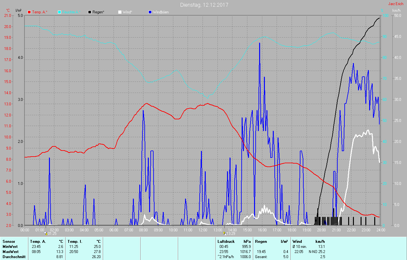Click the wind maximum time '22:05'
Screen dimensions: 407x260
pyautogui.click(x=299, y=252)
